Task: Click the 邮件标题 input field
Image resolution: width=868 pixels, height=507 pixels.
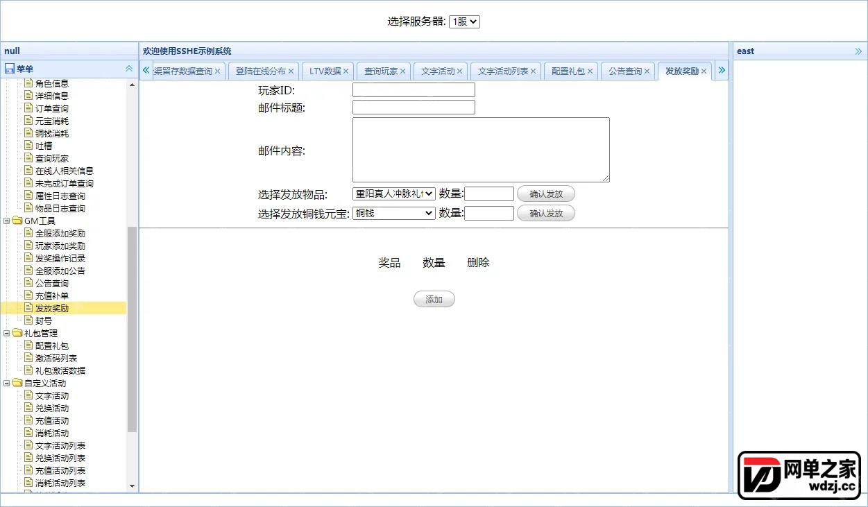Action: pyautogui.click(x=414, y=108)
